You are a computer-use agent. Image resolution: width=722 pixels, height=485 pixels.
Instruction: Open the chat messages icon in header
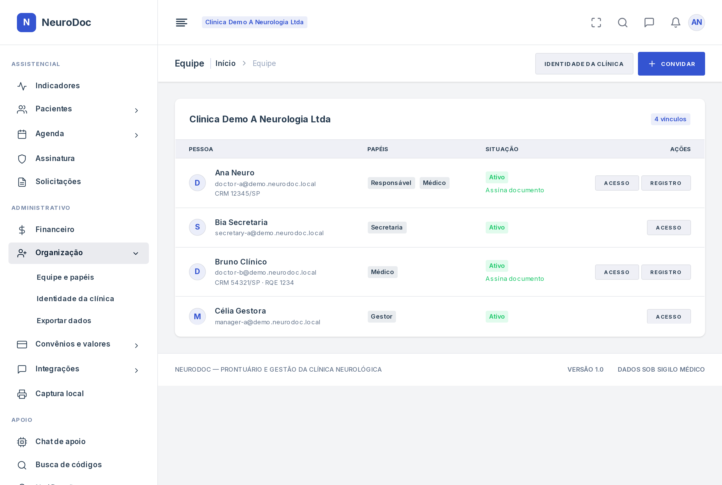click(x=649, y=22)
